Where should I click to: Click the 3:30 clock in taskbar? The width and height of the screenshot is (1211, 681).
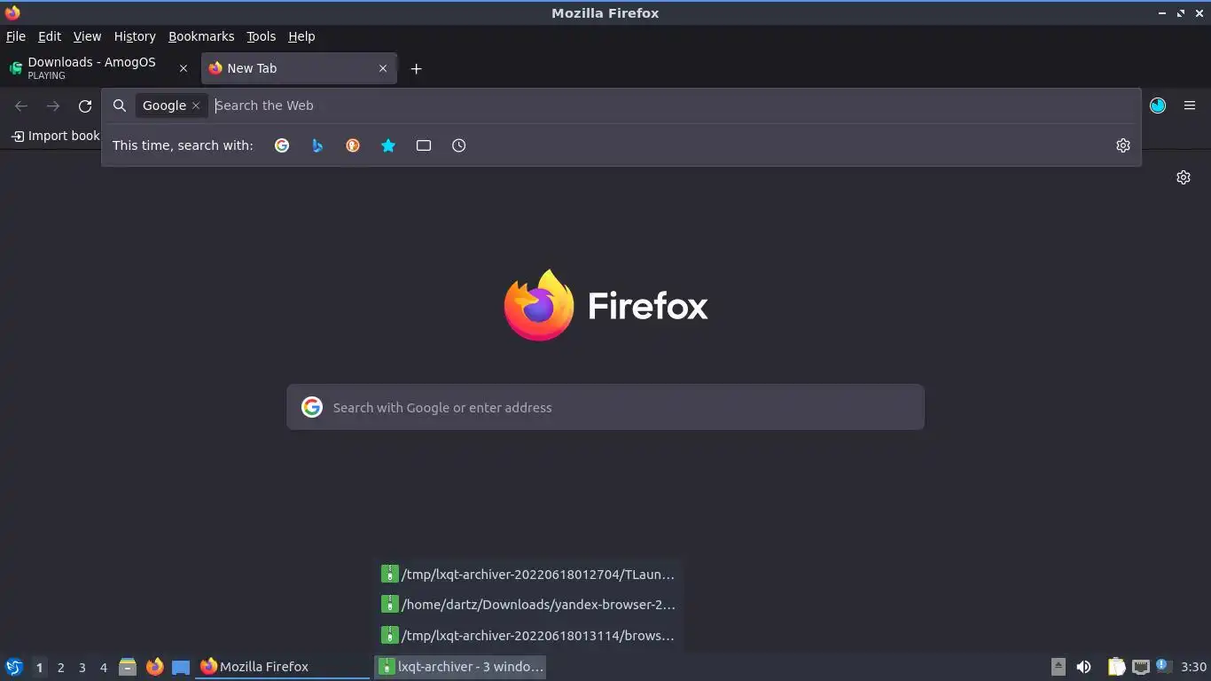(x=1193, y=667)
